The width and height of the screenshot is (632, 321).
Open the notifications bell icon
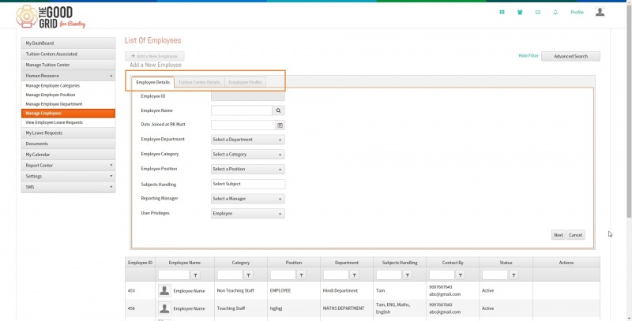pos(555,12)
